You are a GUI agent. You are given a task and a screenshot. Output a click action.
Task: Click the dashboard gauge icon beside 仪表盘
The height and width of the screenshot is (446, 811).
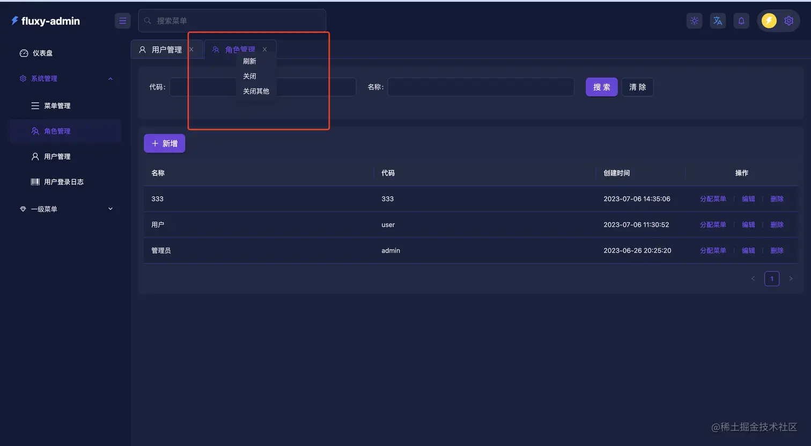point(24,53)
